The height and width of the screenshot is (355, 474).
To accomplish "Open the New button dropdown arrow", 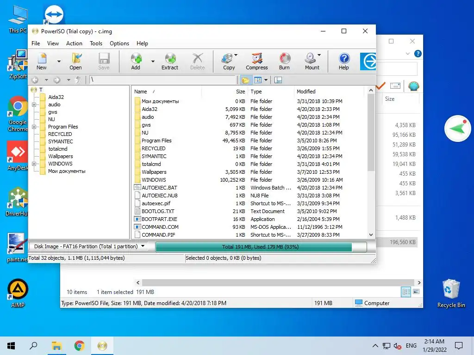I will tap(59, 61).
